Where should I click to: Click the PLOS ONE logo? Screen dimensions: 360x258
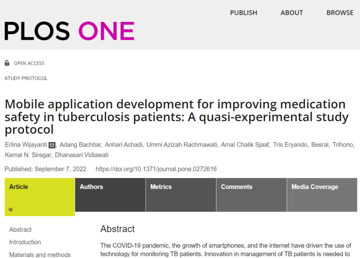(x=69, y=31)
